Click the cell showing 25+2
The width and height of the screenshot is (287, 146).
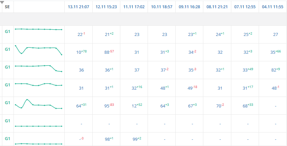tap(248, 34)
